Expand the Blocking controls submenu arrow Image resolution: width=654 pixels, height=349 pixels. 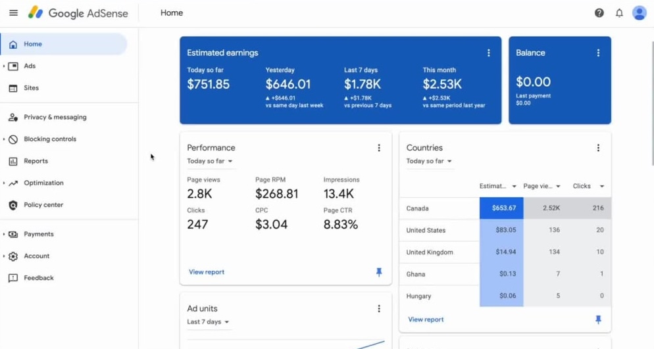[4, 139]
